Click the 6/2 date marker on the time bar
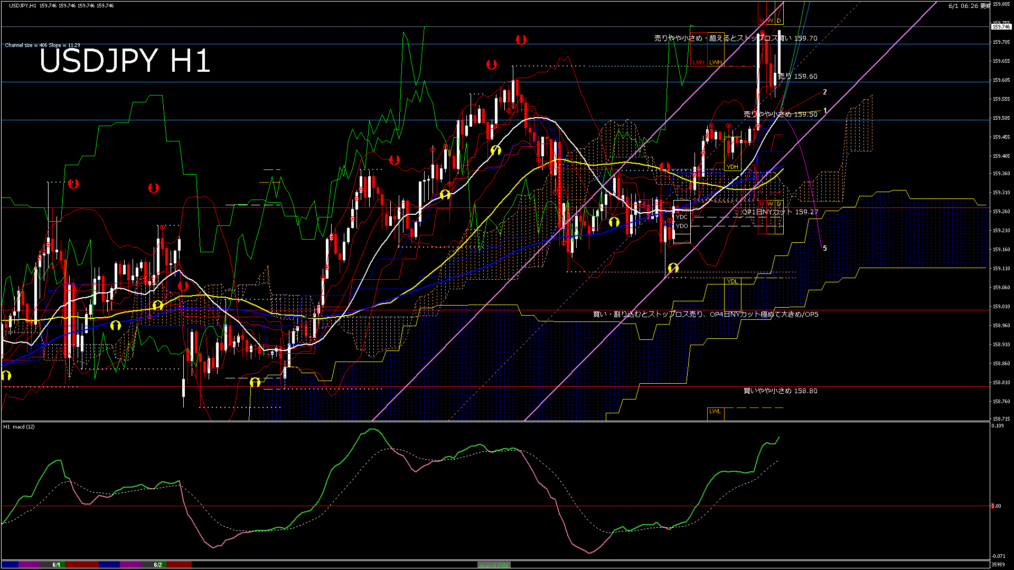 158,565
